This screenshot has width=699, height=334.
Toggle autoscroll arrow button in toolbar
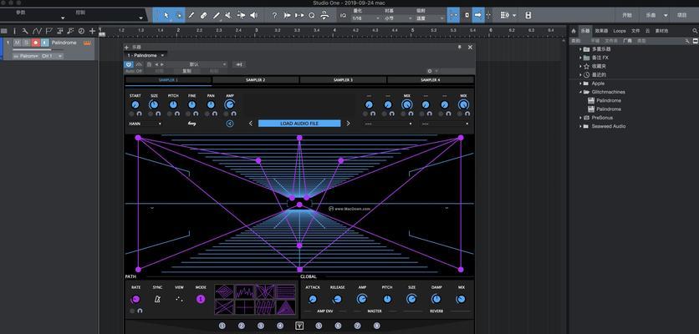click(478, 15)
